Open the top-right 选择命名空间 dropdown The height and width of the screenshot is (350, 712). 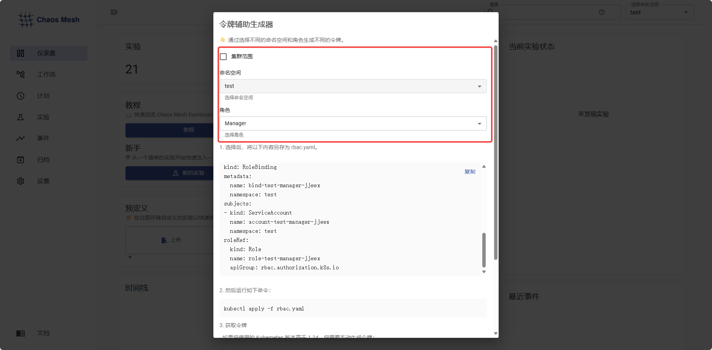pos(660,12)
